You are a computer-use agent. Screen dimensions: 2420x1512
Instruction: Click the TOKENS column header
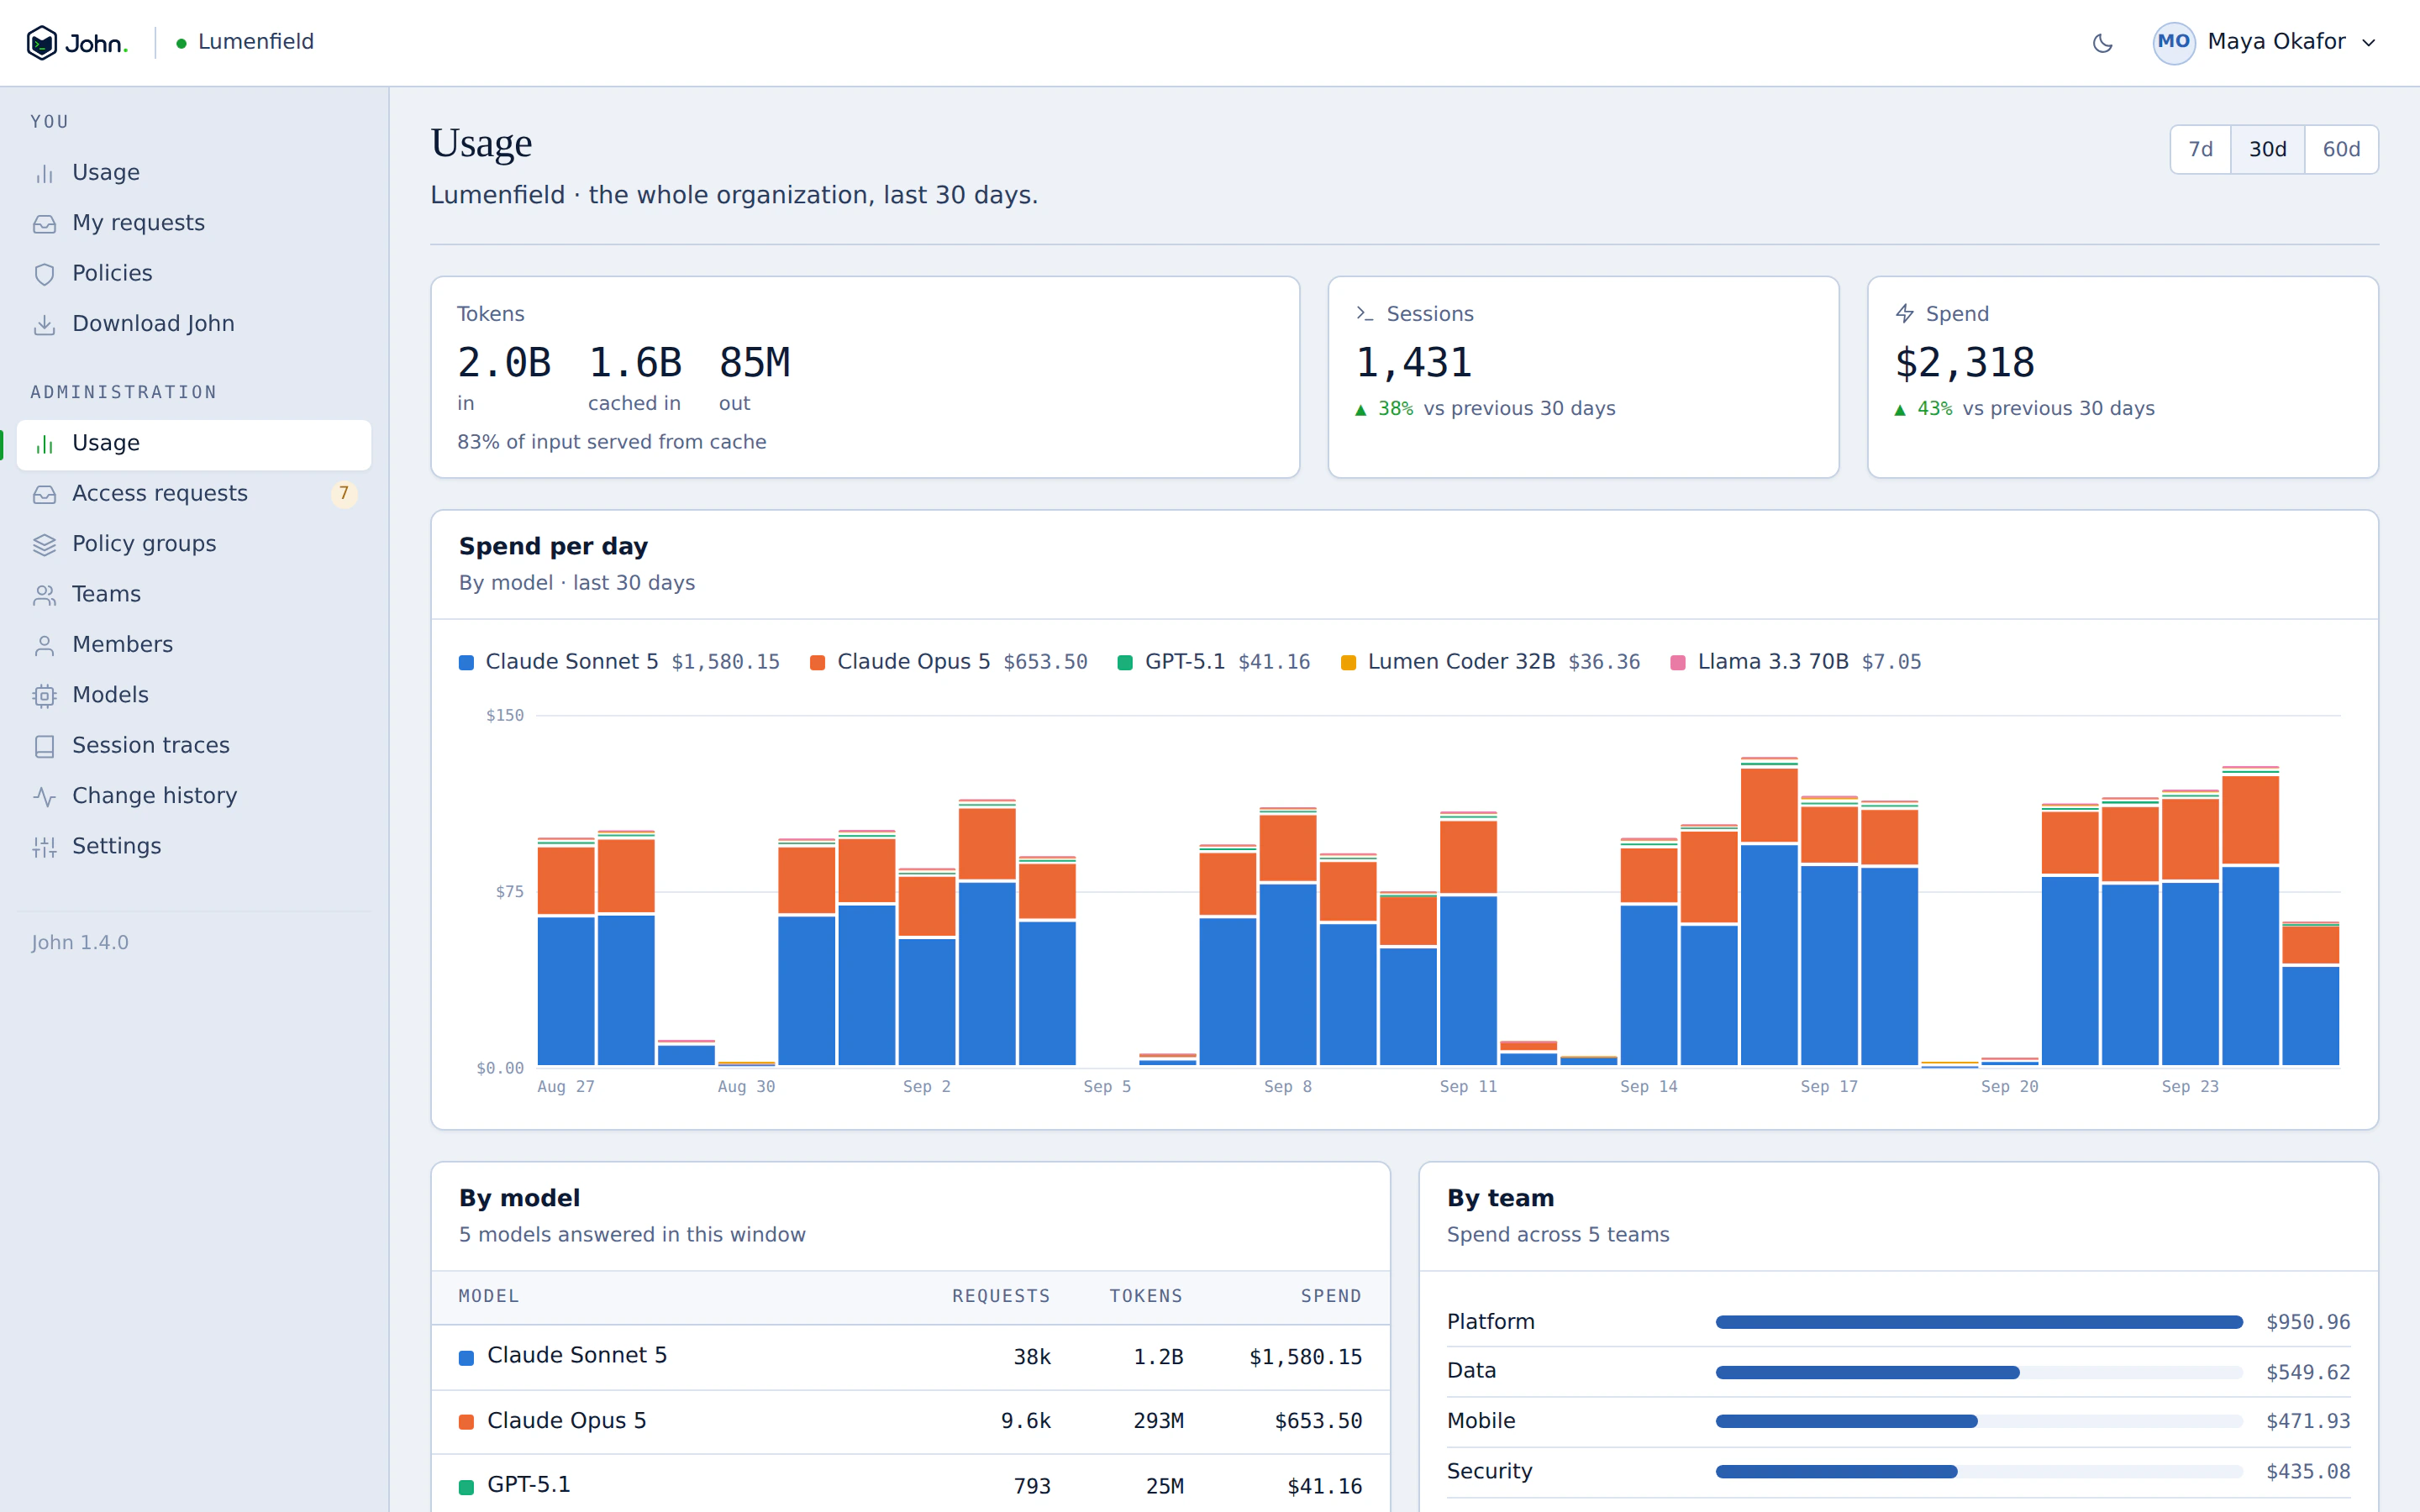coord(1146,1296)
